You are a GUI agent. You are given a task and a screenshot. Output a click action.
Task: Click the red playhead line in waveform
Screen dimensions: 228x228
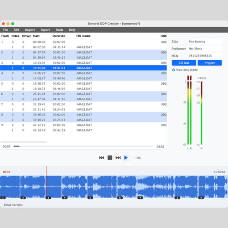(x=46, y=182)
